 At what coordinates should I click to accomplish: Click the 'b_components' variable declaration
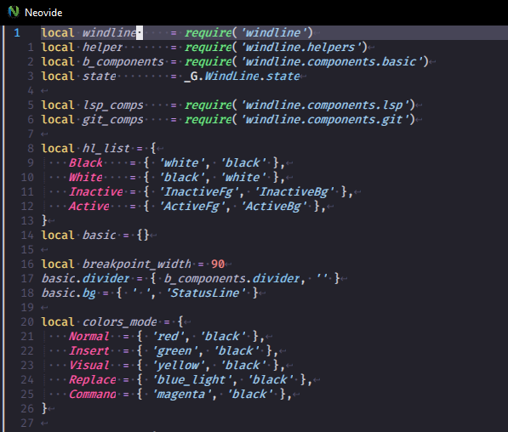[x=123, y=61]
